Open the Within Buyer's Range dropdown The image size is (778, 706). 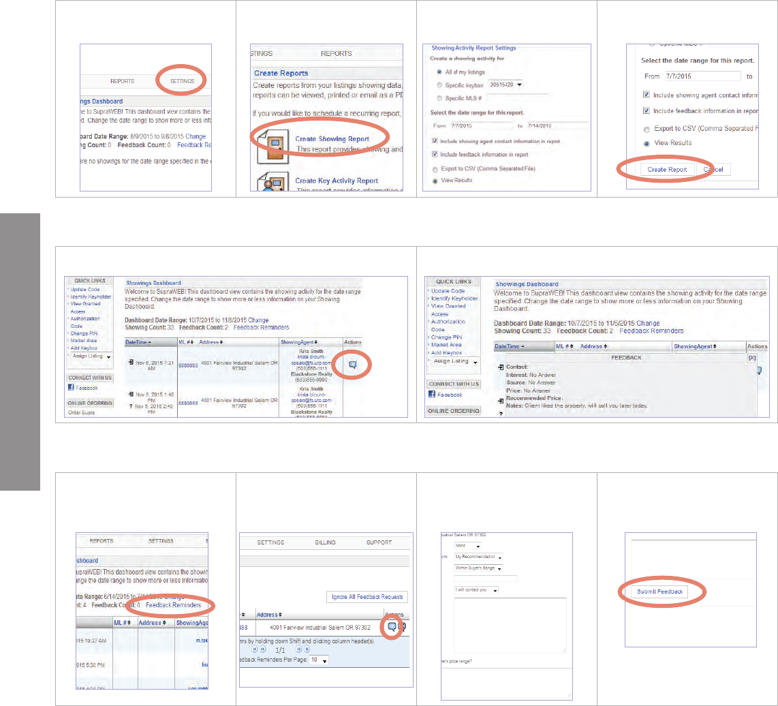tap(478, 568)
